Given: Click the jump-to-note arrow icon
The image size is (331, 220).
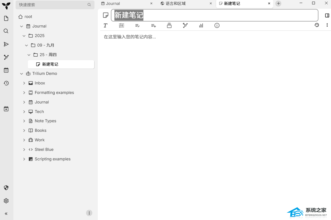Looking at the screenshot, I should (6, 44).
